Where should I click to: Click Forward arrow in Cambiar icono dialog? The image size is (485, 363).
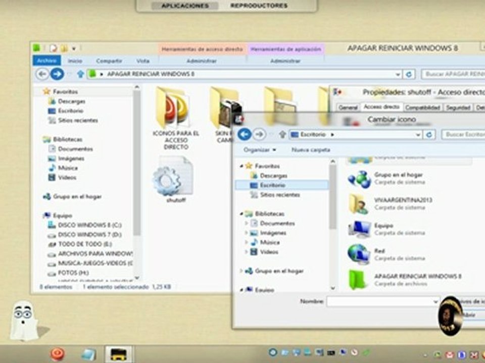pos(260,134)
